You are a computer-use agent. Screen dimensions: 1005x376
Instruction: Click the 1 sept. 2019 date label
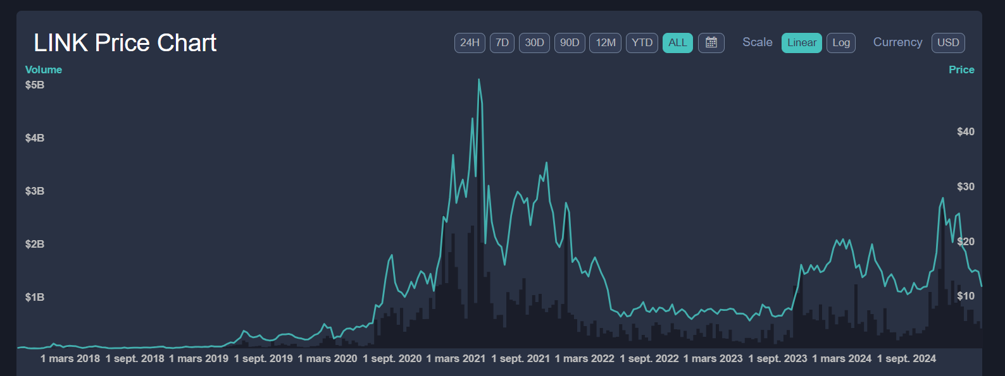[x=263, y=358]
